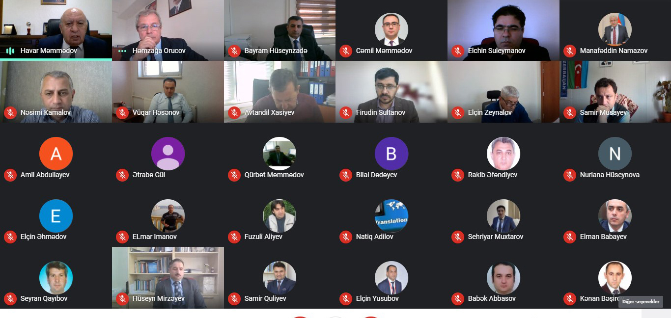This screenshot has width=671, height=318.
Task: Select Bilal Dədəyev's purple B avatar
Action: click(391, 154)
